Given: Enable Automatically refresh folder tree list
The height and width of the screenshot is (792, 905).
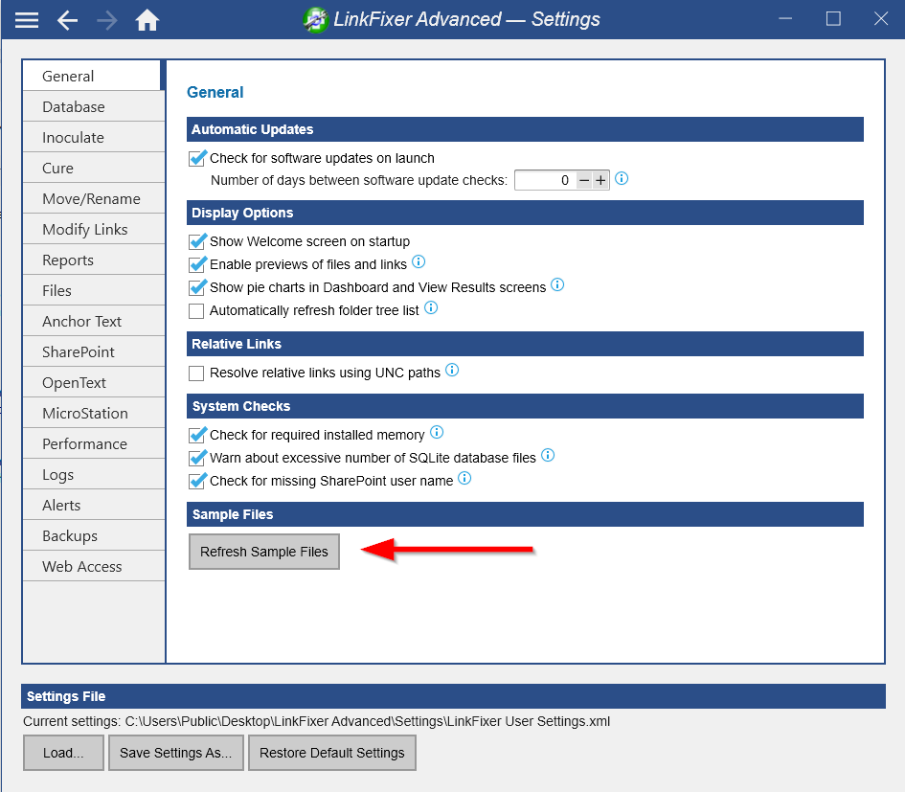Looking at the screenshot, I should coord(196,311).
